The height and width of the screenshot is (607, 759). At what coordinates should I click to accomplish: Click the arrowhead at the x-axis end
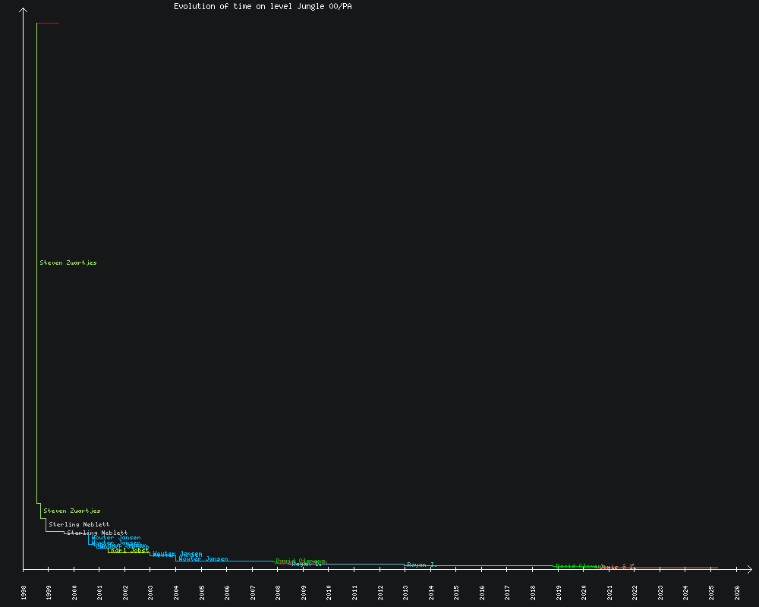point(749,568)
